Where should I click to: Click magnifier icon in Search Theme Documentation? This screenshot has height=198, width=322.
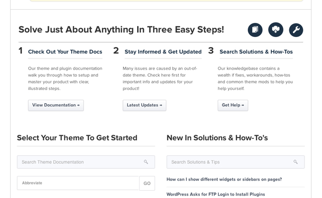(146, 162)
